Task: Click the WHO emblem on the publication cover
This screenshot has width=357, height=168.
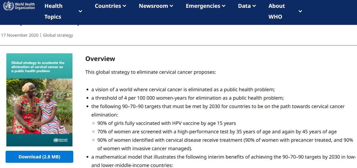Action: tap(59, 140)
